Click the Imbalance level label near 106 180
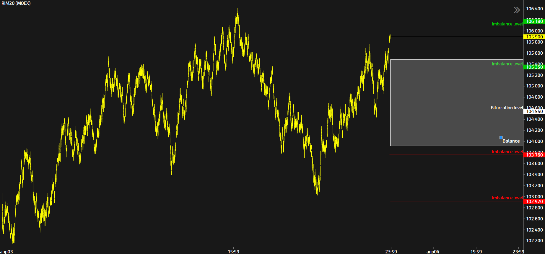This screenshot has height=254, width=545. (507, 24)
